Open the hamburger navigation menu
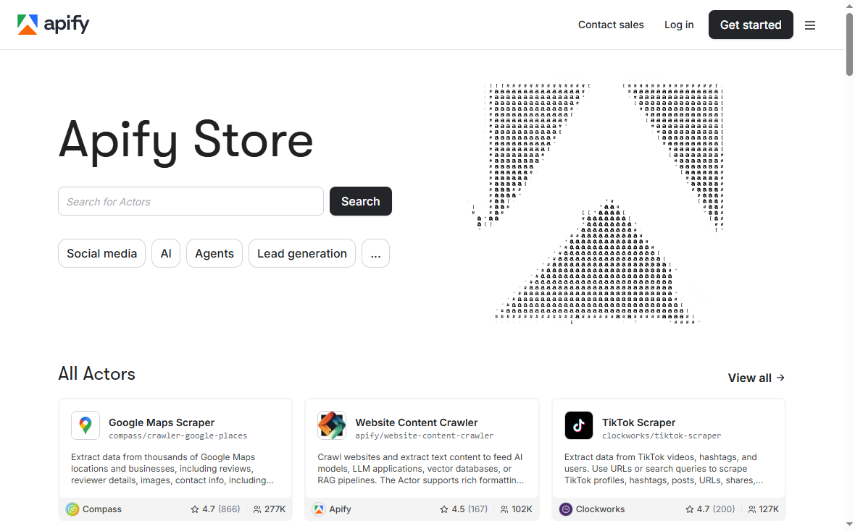The image size is (855, 531). (x=810, y=25)
